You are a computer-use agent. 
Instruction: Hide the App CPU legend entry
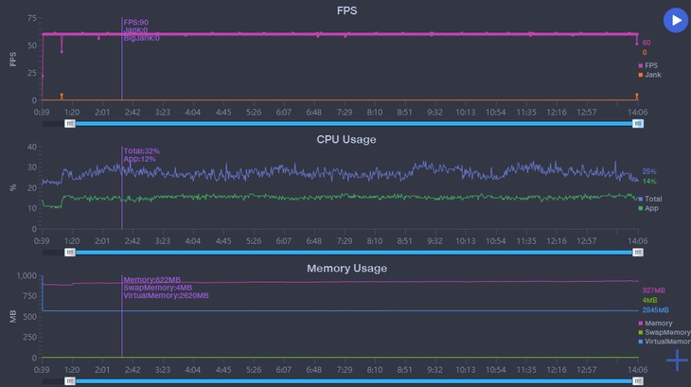(x=650, y=208)
